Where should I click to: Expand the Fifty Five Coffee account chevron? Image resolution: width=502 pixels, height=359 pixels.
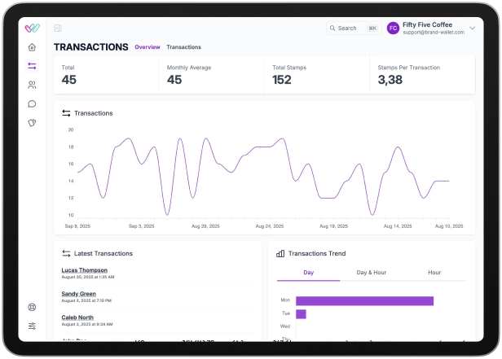click(472, 28)
